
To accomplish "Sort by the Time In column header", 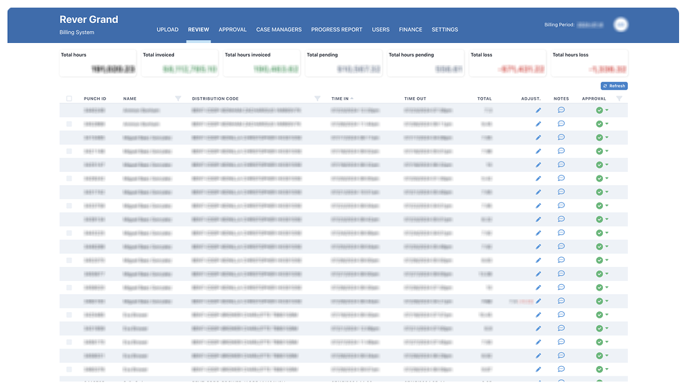I will point(342,98).
